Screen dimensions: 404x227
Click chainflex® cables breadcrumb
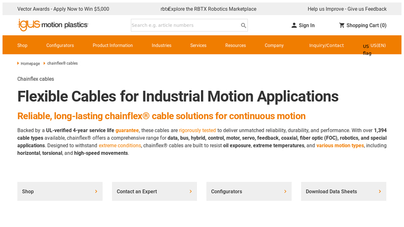62,64
